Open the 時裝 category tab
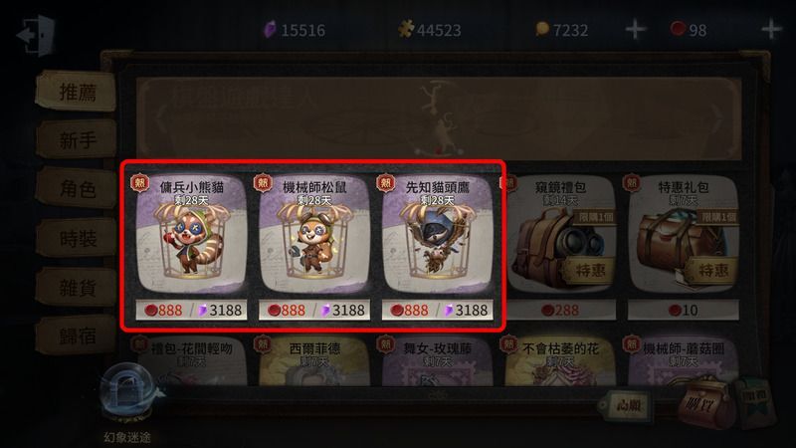The image size is (796, 448). (x=78, y=238)
